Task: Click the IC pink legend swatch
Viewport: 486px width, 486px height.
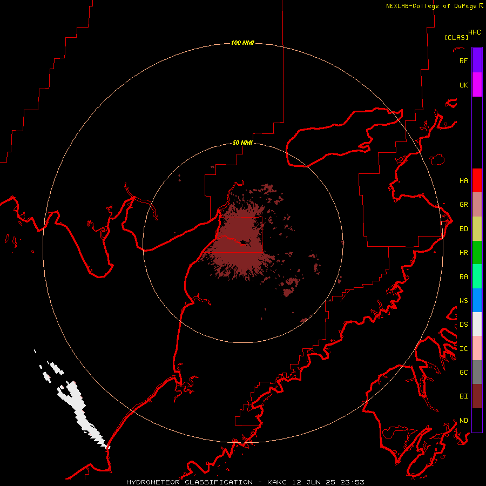Action: click(x=477, y=348)
